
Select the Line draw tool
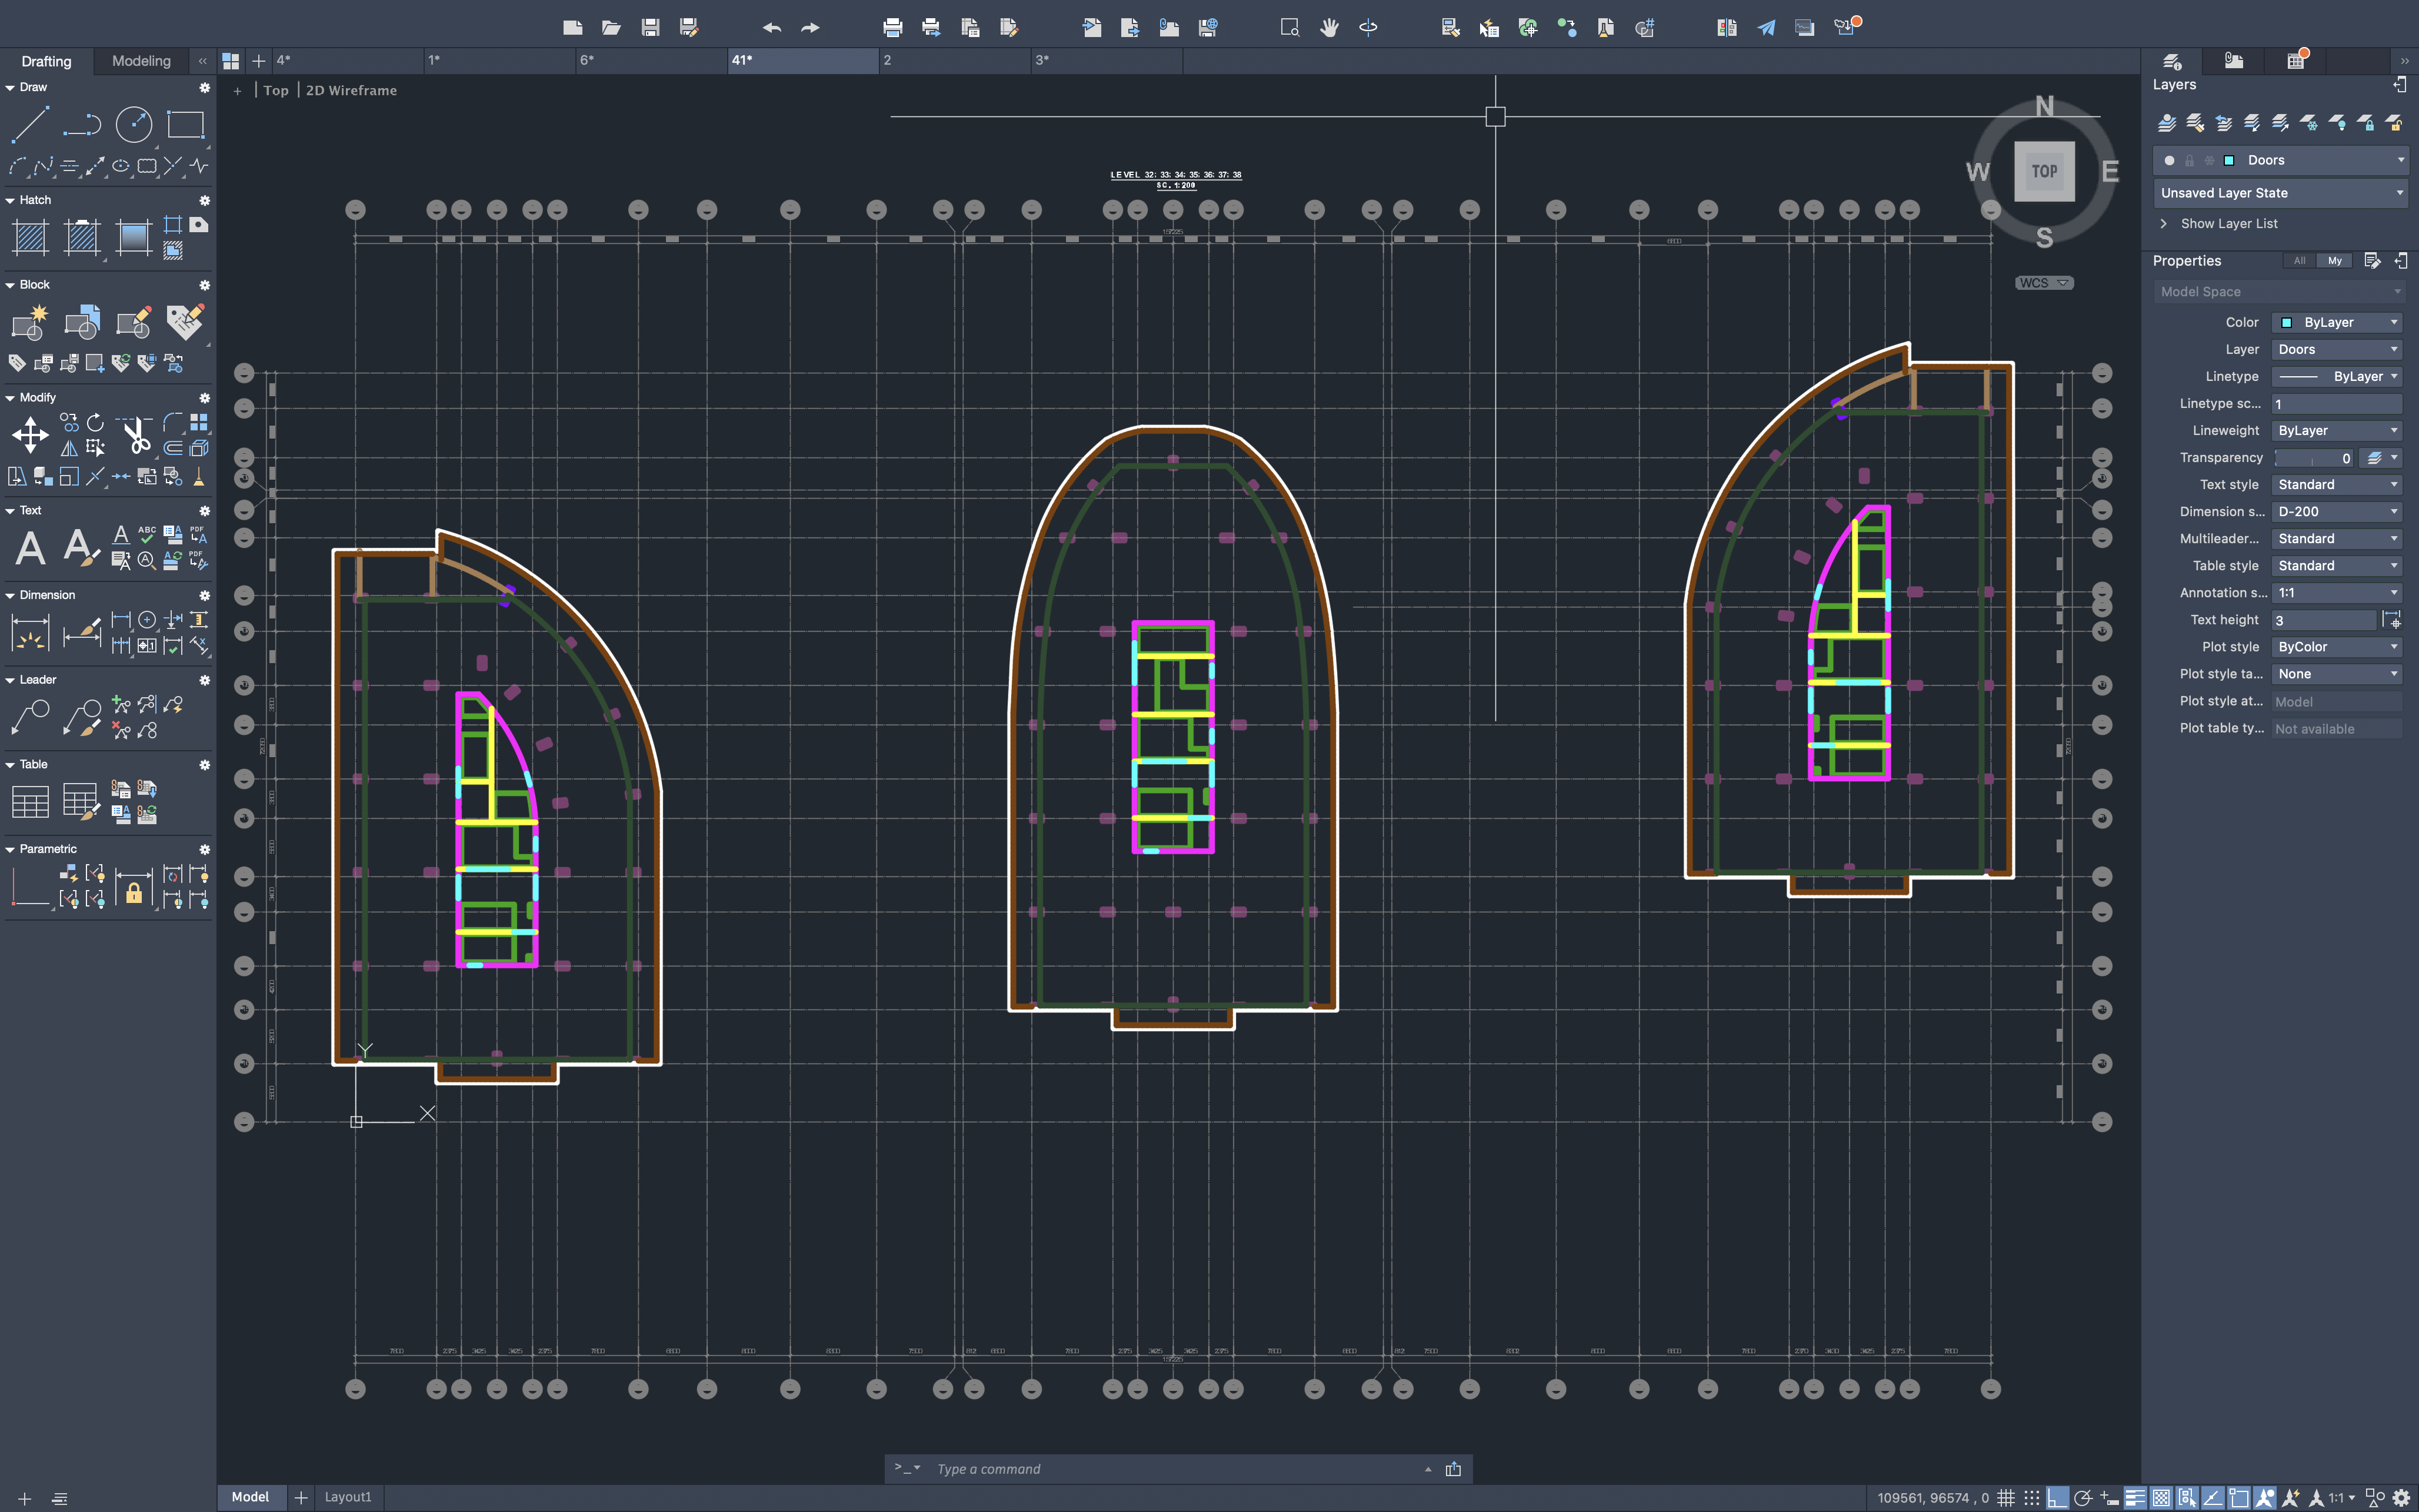point(30,125)
